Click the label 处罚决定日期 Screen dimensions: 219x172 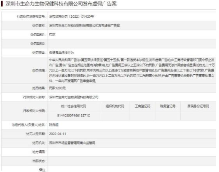click(x=36, y=134)
